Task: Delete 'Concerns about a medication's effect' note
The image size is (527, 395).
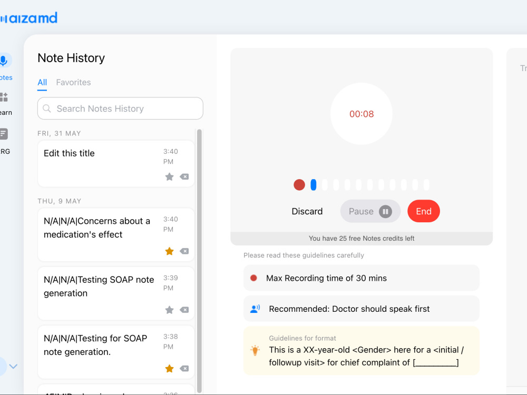Action: click(184, 251)
